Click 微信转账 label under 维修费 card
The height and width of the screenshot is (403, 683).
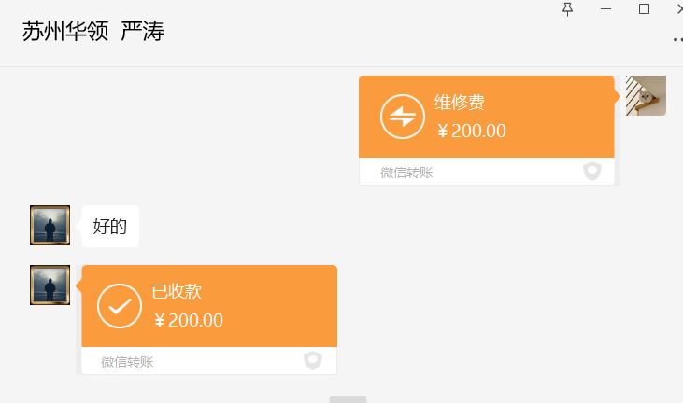coord(406,173)
